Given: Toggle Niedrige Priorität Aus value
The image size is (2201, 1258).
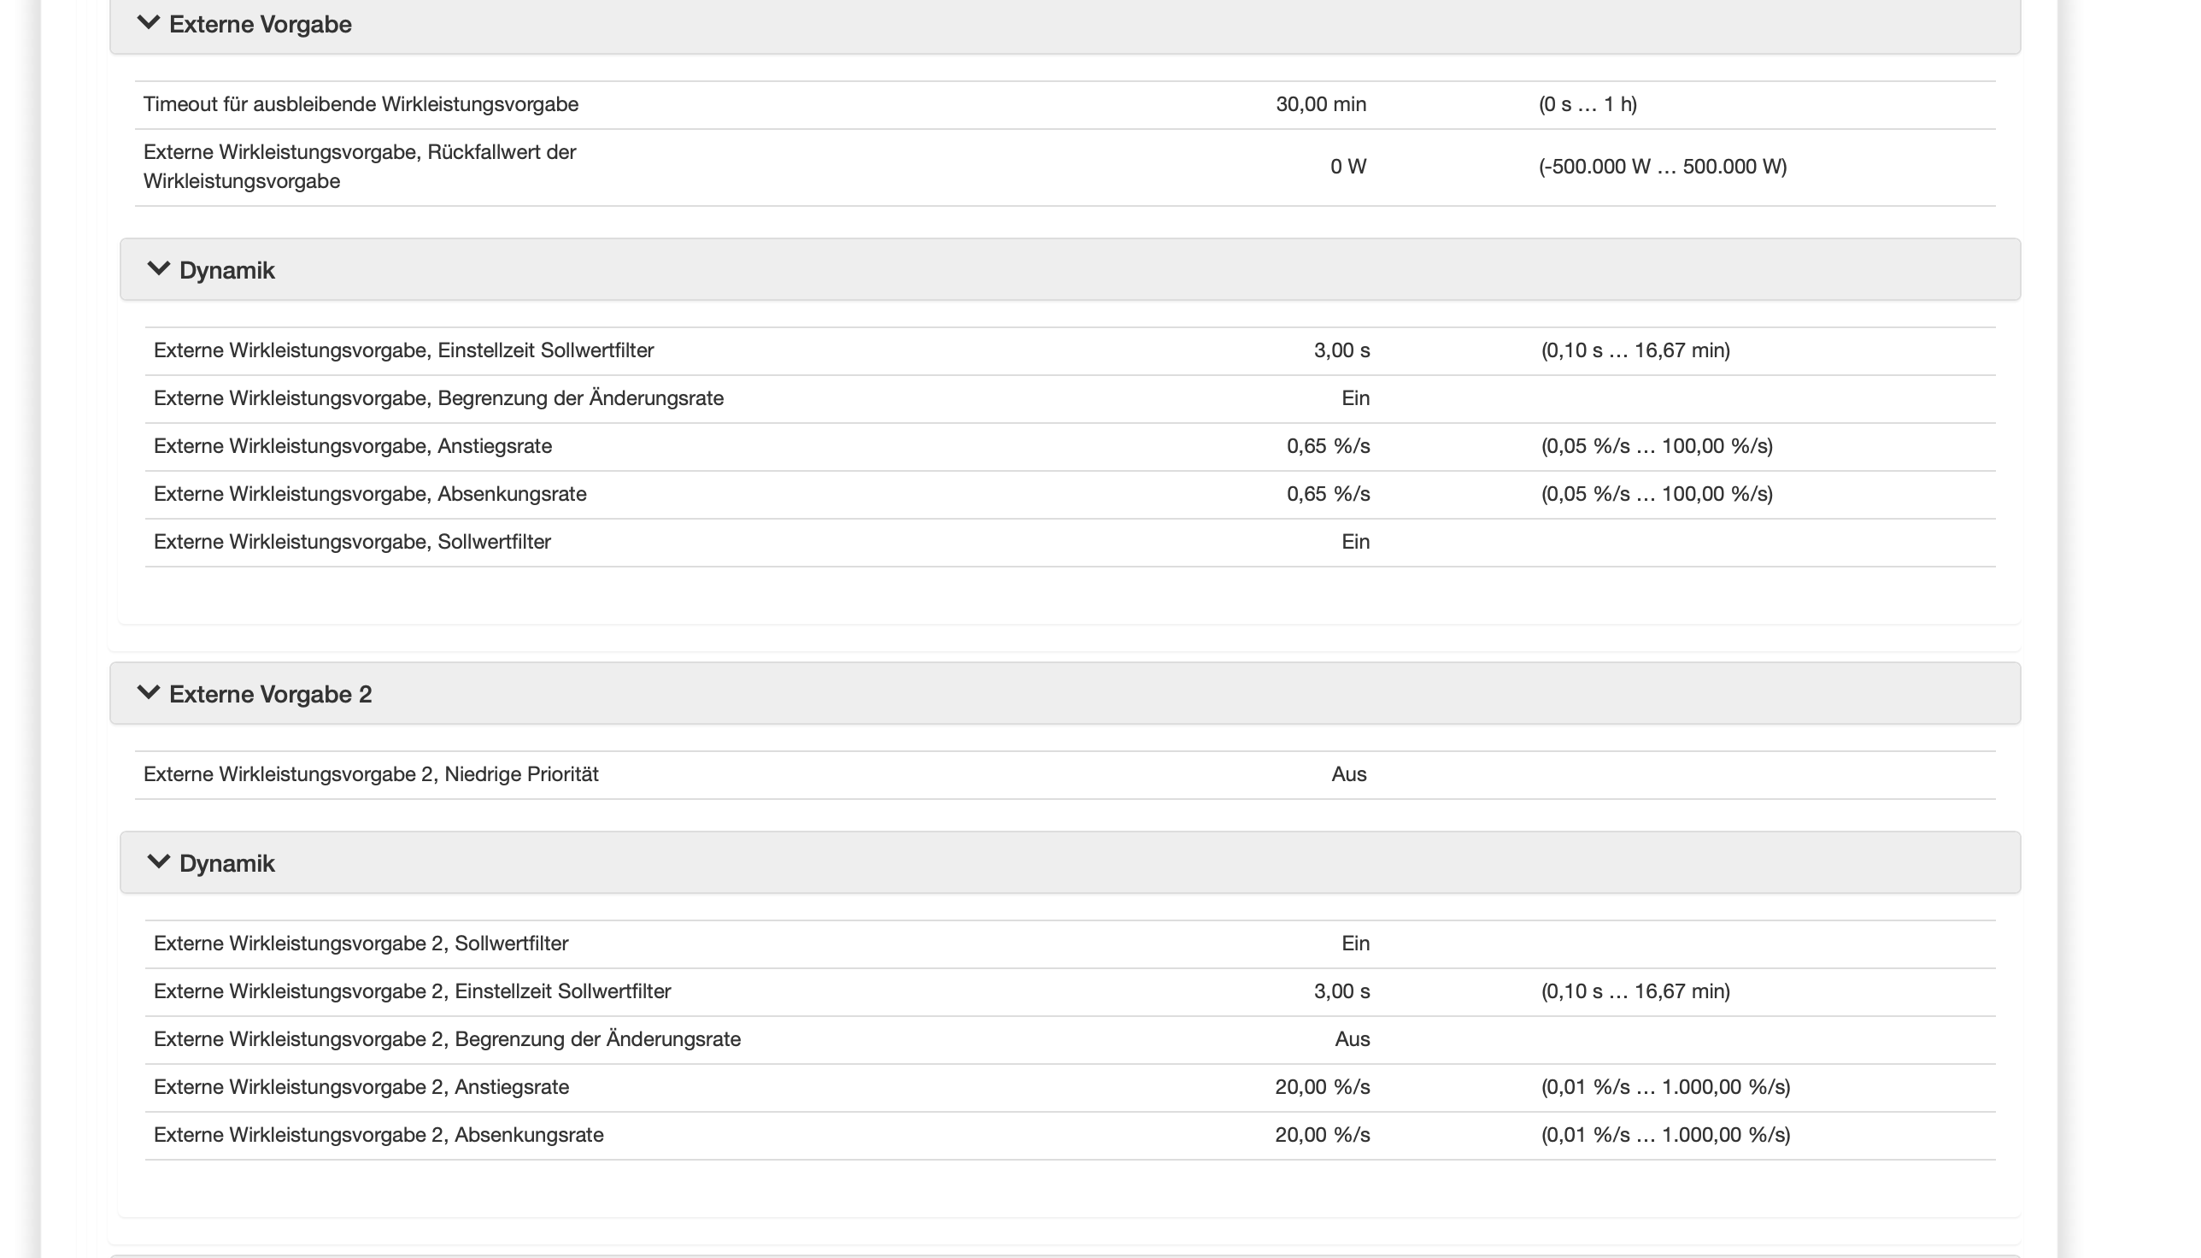Looking at the screenshot, I should 1348,774.
